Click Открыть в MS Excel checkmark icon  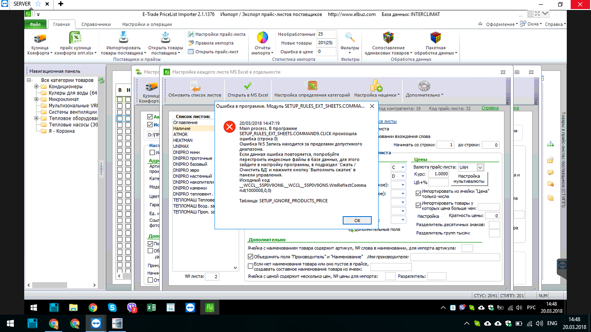pos(247,86)
